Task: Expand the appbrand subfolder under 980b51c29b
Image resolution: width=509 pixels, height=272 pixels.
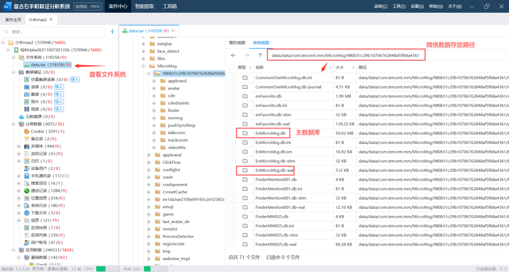Action: tap(154, 81)
